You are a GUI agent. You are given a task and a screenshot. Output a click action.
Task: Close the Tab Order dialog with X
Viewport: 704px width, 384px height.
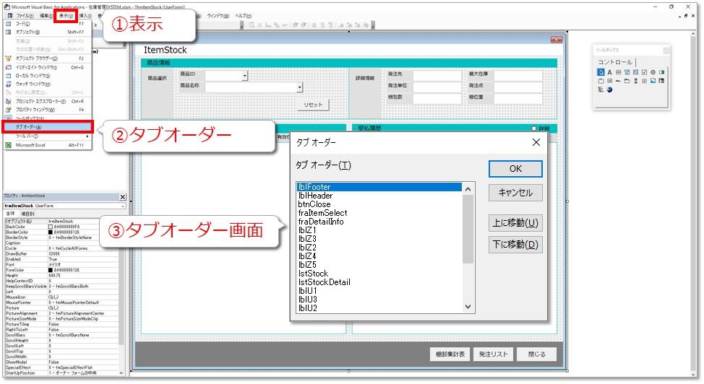click(x=536, y=143)
